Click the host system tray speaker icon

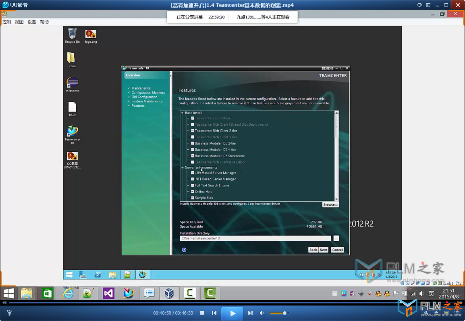tap(422, 294)
